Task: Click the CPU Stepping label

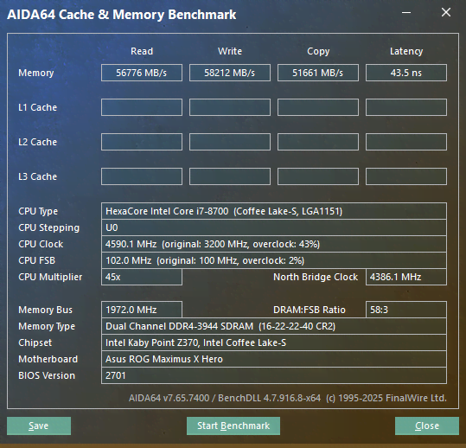Action: pyautogui.click(x=49, y=227)
